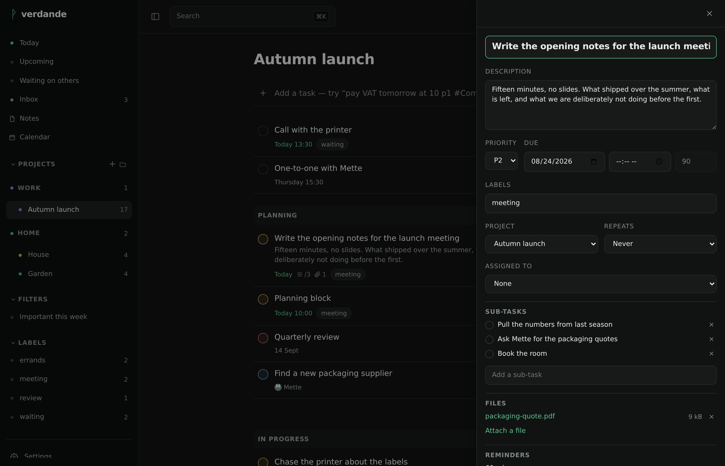Open the time picker clock icon
Viewport: 725px width, 466px height.
[x=659, y=162]
